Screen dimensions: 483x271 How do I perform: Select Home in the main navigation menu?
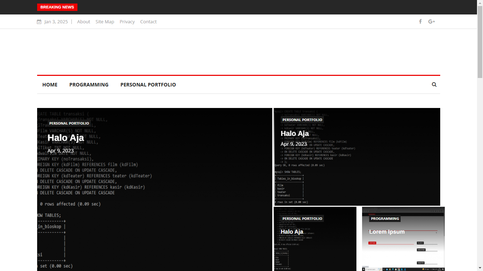[x=50, y=85]
